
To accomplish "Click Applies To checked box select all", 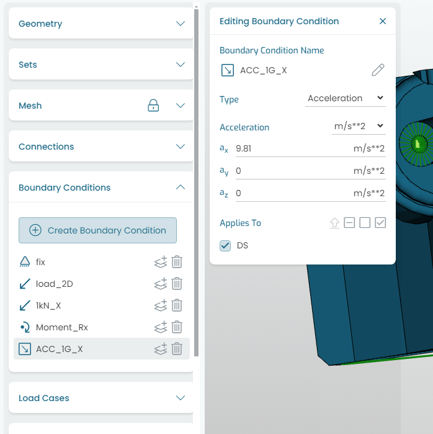I will pos(380,223).
